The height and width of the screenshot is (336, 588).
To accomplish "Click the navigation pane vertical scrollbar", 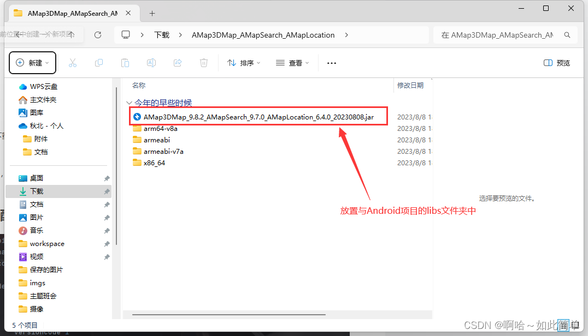I will pyautogui.click(x=116, y=166).
